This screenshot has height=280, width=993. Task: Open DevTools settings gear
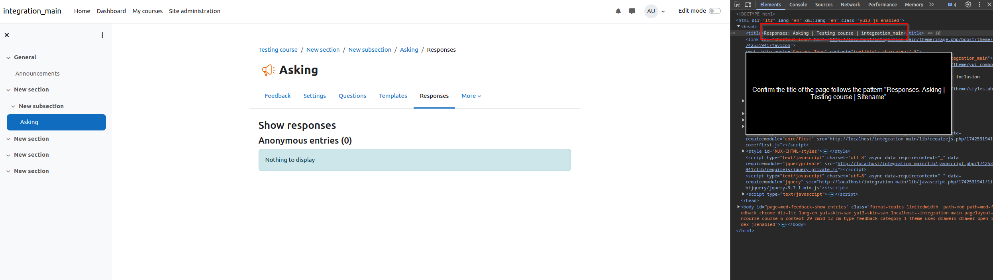point(968,5)
